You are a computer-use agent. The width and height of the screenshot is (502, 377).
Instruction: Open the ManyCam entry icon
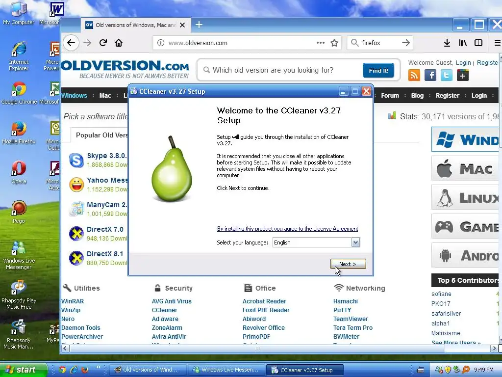click(76, 209)
